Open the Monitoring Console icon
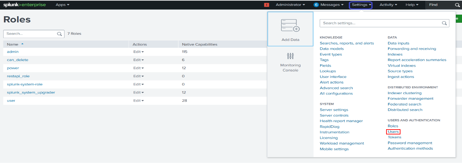Viewport: 462px width, 163px height. [x=290, y=56]
